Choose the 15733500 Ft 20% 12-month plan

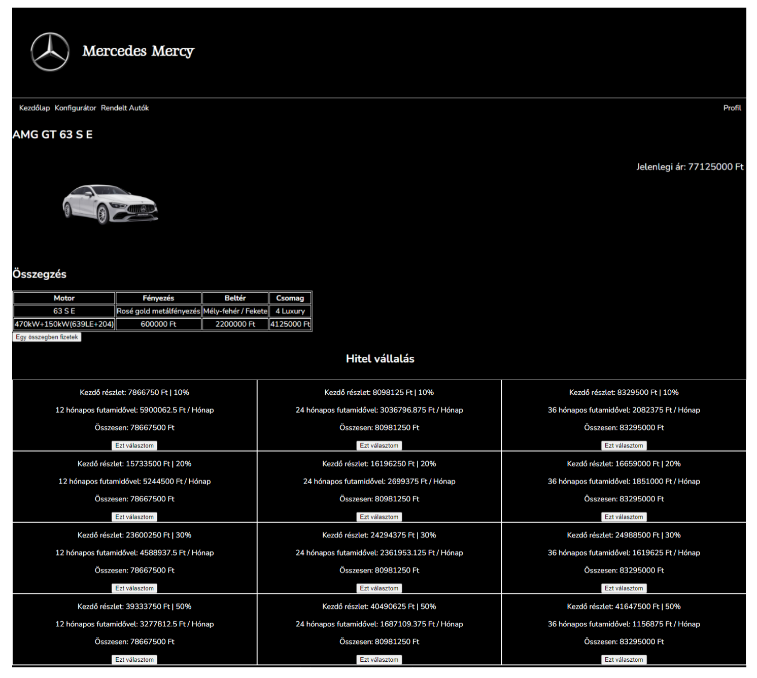coord(134,517)
